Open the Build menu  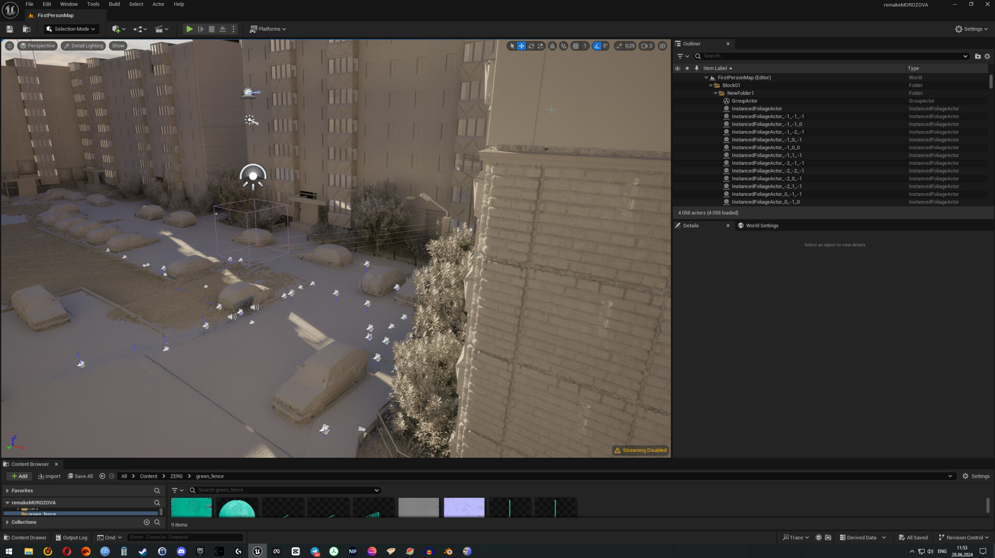(x=114, y=4)
